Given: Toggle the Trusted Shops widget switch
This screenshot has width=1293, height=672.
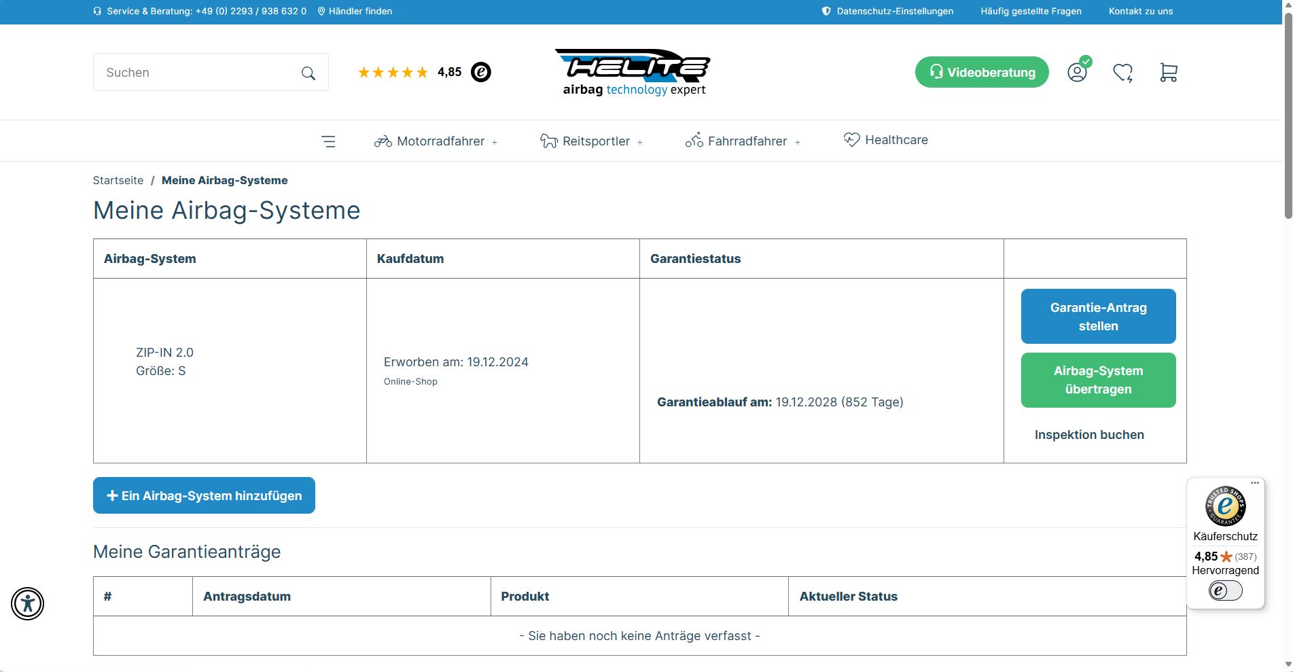Looking at the screenshot, I should [x=1225, y=590].
